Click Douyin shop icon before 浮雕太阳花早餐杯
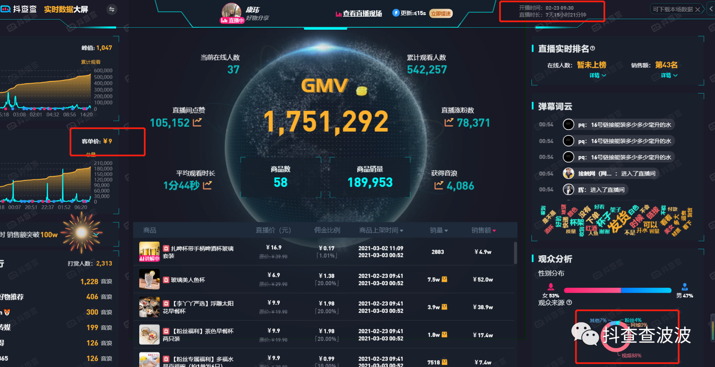715x367 pixels. coord(166,303)
